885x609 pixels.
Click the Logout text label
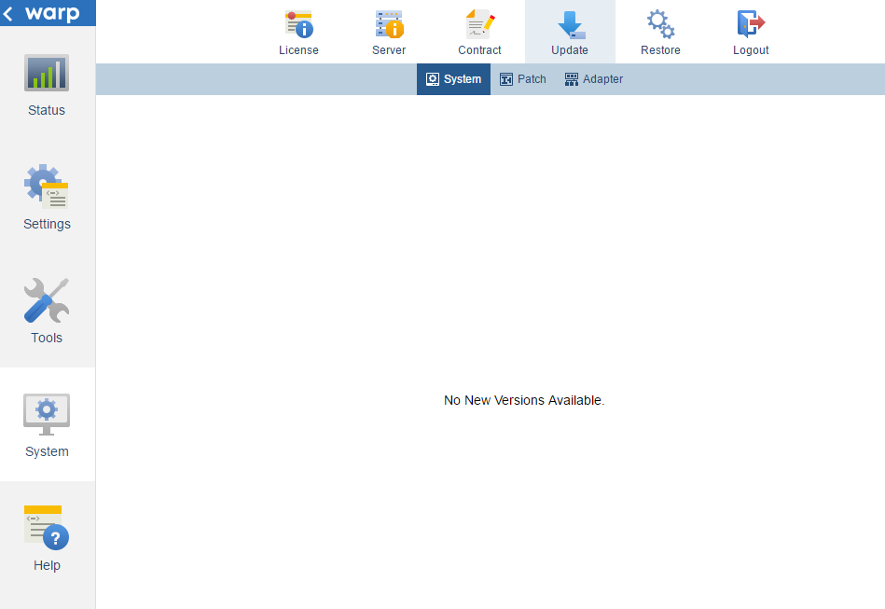[x=751, y=50]
